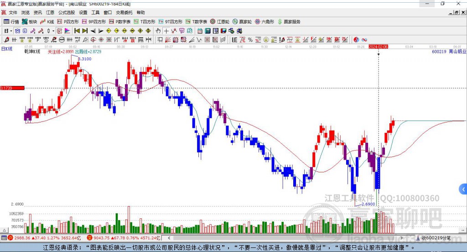The height and width of the screenshot is (252, 467).
Task: Click 出局线=2.8729 value text
Action: click(x=88, y=52)
